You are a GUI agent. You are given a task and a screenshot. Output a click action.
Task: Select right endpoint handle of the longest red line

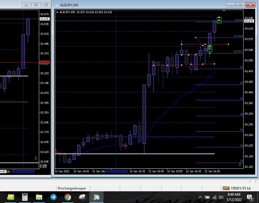(x=228, y=44)
